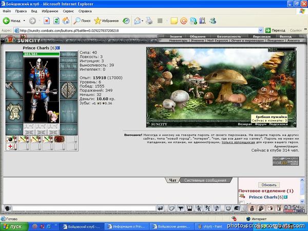Open the Мой Скролл submenu link
The image size is (308, 231).
[x=217, y=40]
